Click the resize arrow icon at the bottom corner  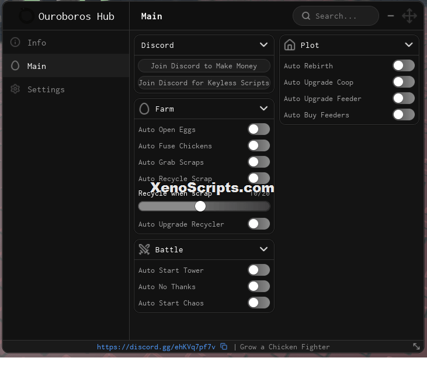tap(416, 346)
